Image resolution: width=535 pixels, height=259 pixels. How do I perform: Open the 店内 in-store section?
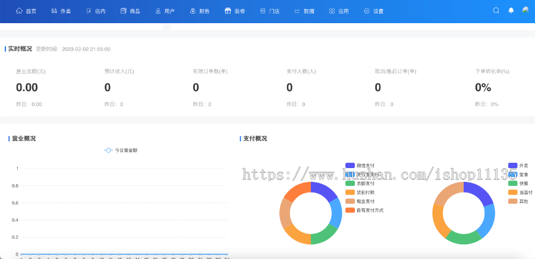(95, 11)
